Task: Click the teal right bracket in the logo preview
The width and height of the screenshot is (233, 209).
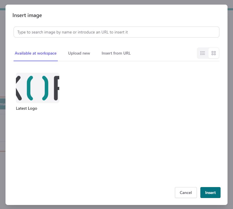Action: point(45,88)
